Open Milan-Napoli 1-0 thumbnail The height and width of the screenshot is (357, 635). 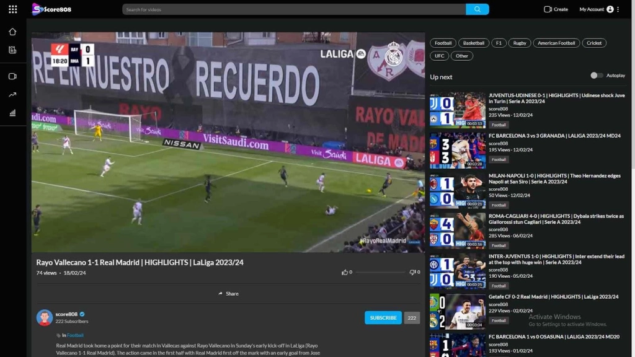[x=457, y=190]
